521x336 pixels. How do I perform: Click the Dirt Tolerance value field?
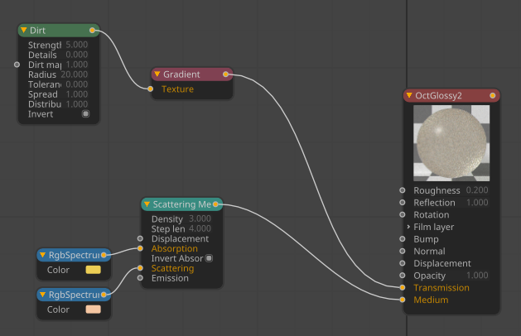pyautogui.click(x=76, y=84)
